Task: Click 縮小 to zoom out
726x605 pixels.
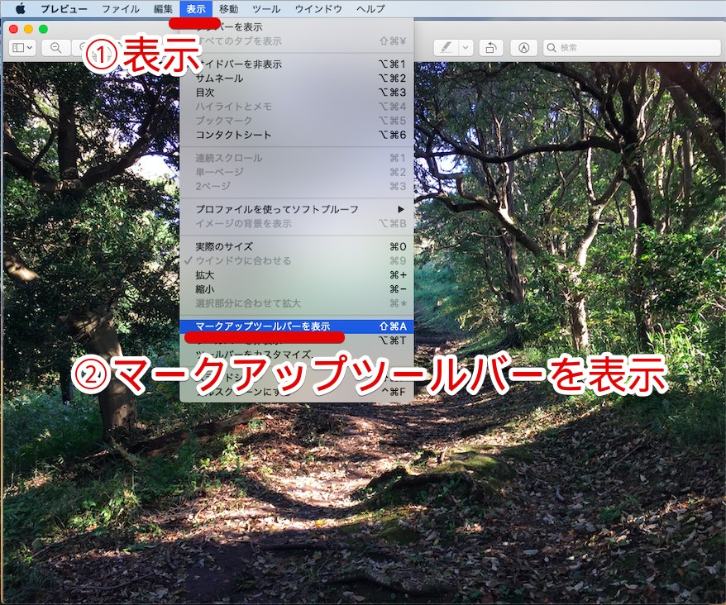Action: click(x=204, y=289)
